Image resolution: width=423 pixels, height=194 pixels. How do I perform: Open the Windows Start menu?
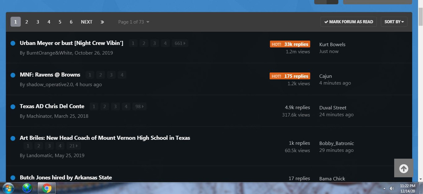coord(9,188)
